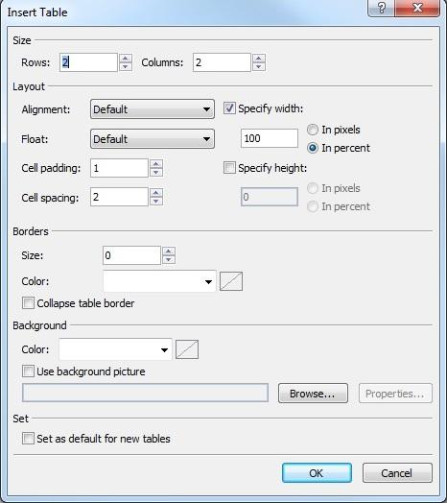
Task: Increase Rows with the up spinner arrow
Action: click(x=126, y=59)
